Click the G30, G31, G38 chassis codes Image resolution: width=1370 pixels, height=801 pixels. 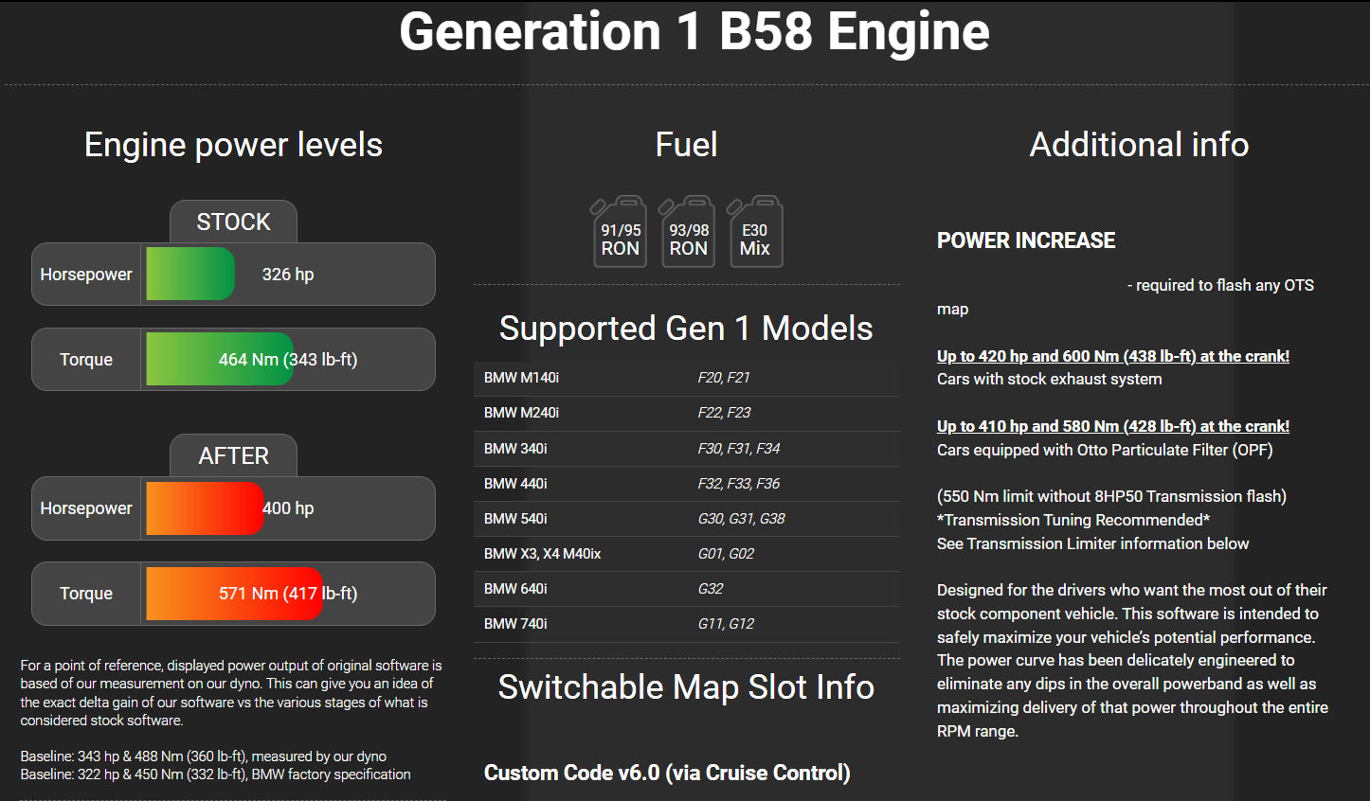coord(741,519)
